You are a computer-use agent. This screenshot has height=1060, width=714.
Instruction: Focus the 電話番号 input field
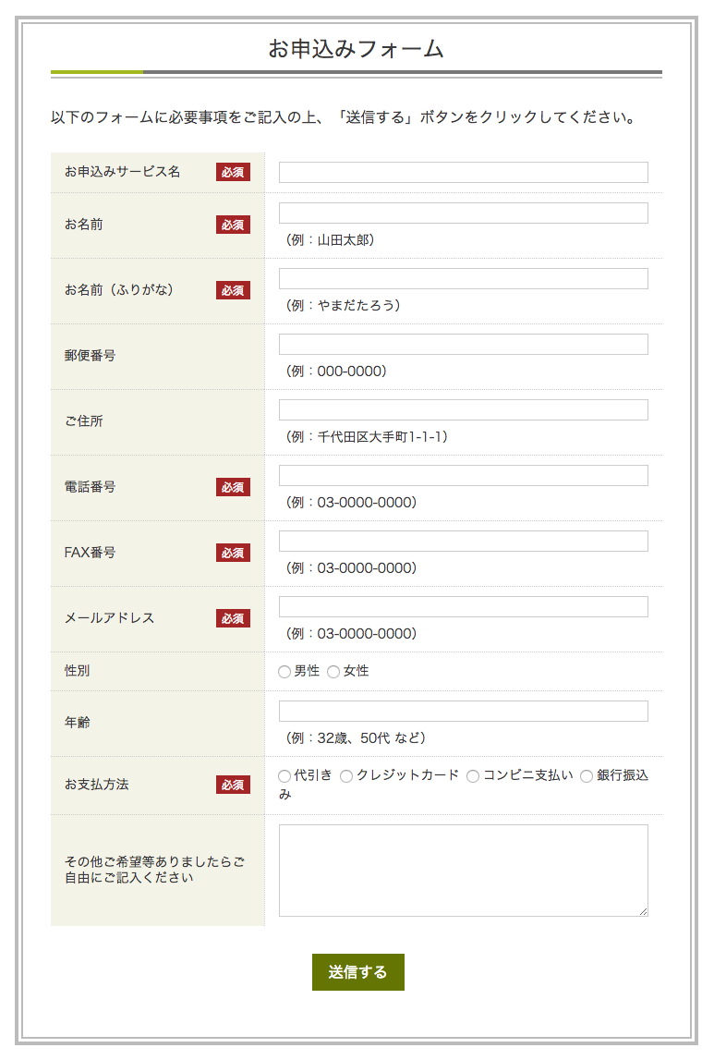coord(463,476)
